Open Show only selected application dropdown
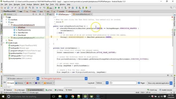 171,83
